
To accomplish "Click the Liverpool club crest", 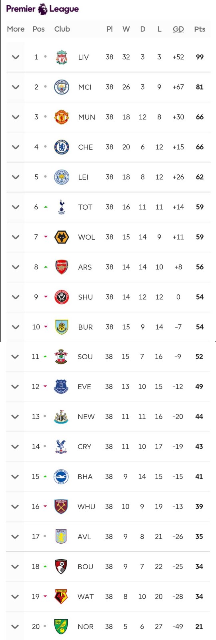I will 62,57.
